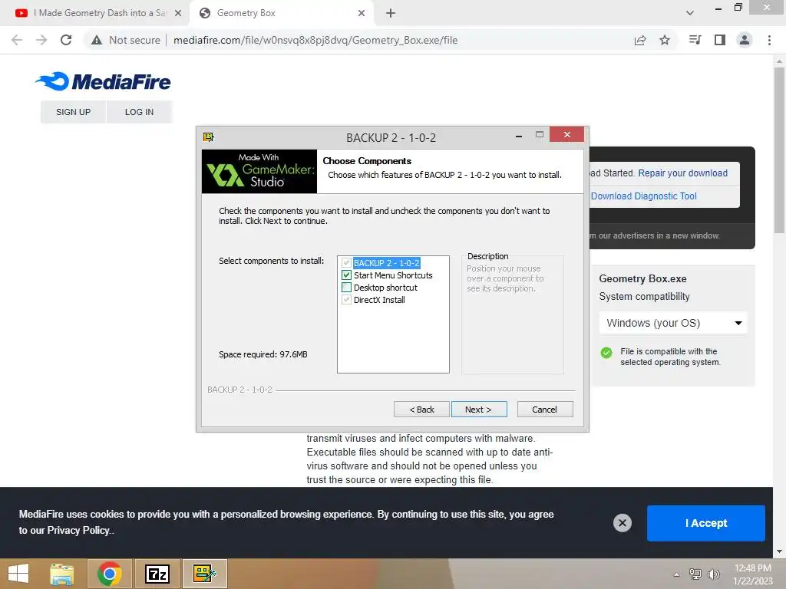Click the green compatibility checkmark icon

click(x=606, y=353)
